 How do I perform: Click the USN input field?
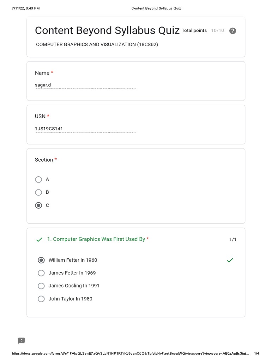tap(85, 129)
